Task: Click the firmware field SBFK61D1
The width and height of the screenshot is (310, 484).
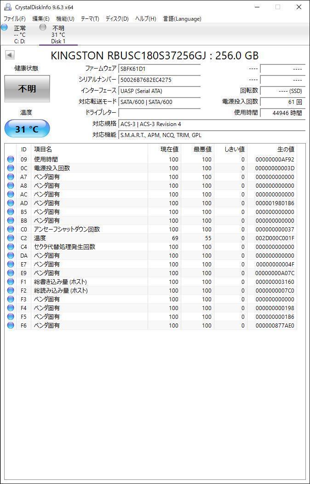Action: 159,69
